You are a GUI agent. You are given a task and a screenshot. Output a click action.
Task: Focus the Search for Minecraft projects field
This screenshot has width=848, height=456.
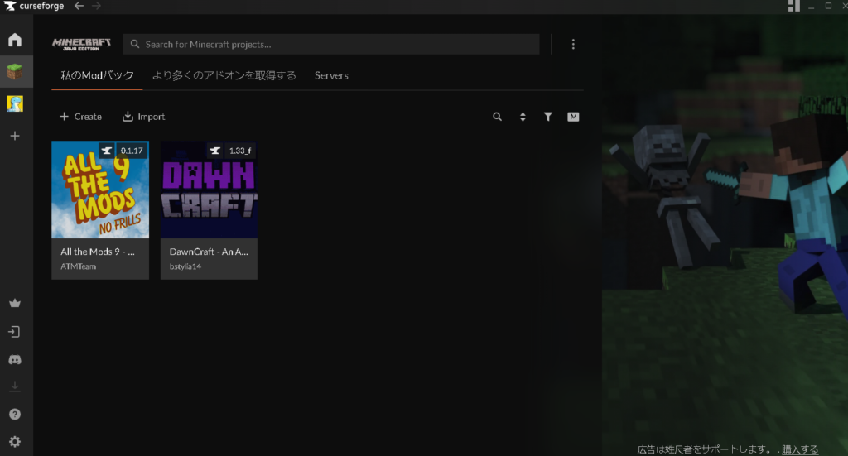331,44
